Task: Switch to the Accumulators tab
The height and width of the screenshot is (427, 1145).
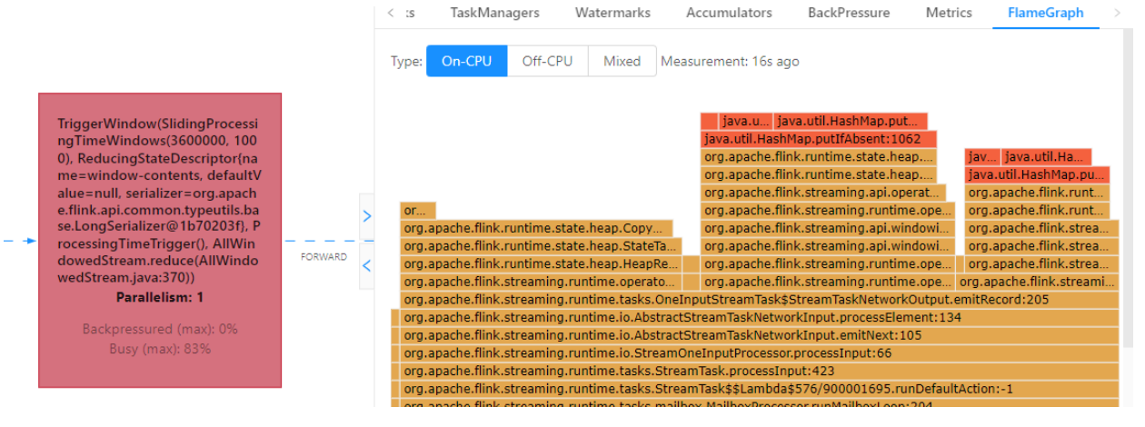Action: point(729,13)
